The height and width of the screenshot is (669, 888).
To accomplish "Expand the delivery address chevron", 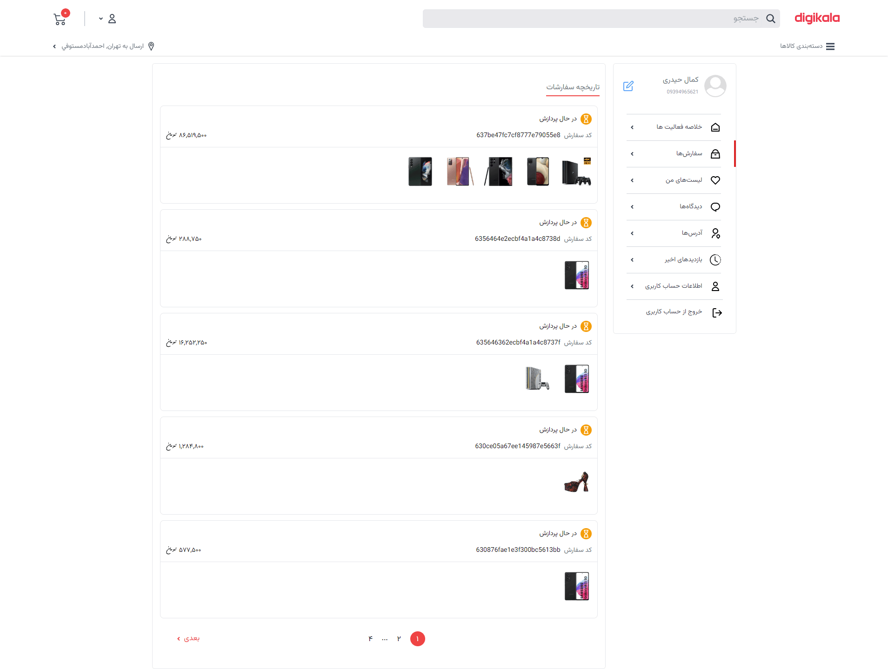I will click(54, 46).
